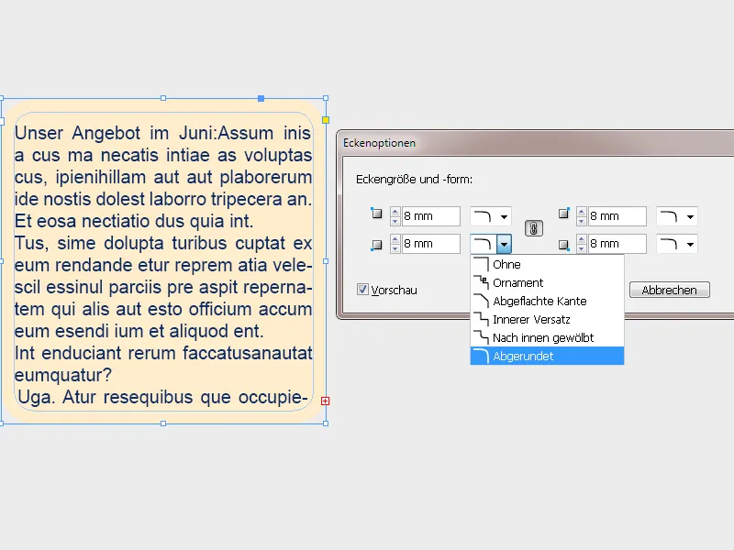
Task: Choose Innerer Versatz corner shape
Action: [547, 319]
